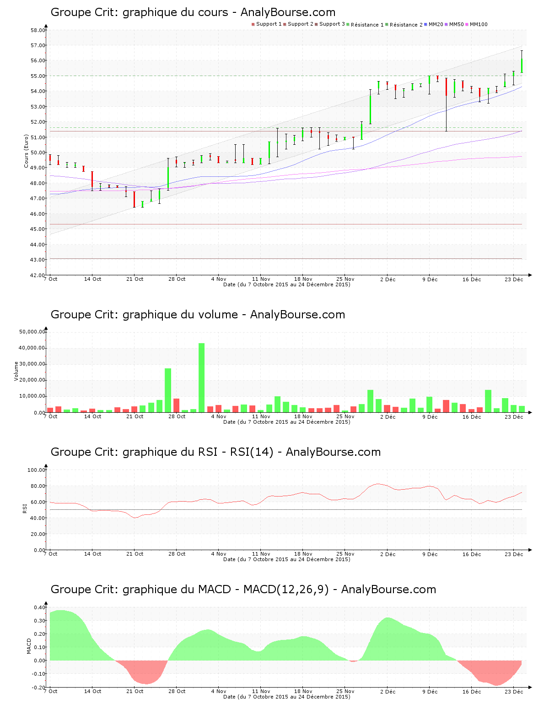Click the MM100 legend color swatch
This screenshot has width=549, height=710.
pos(467,24)
